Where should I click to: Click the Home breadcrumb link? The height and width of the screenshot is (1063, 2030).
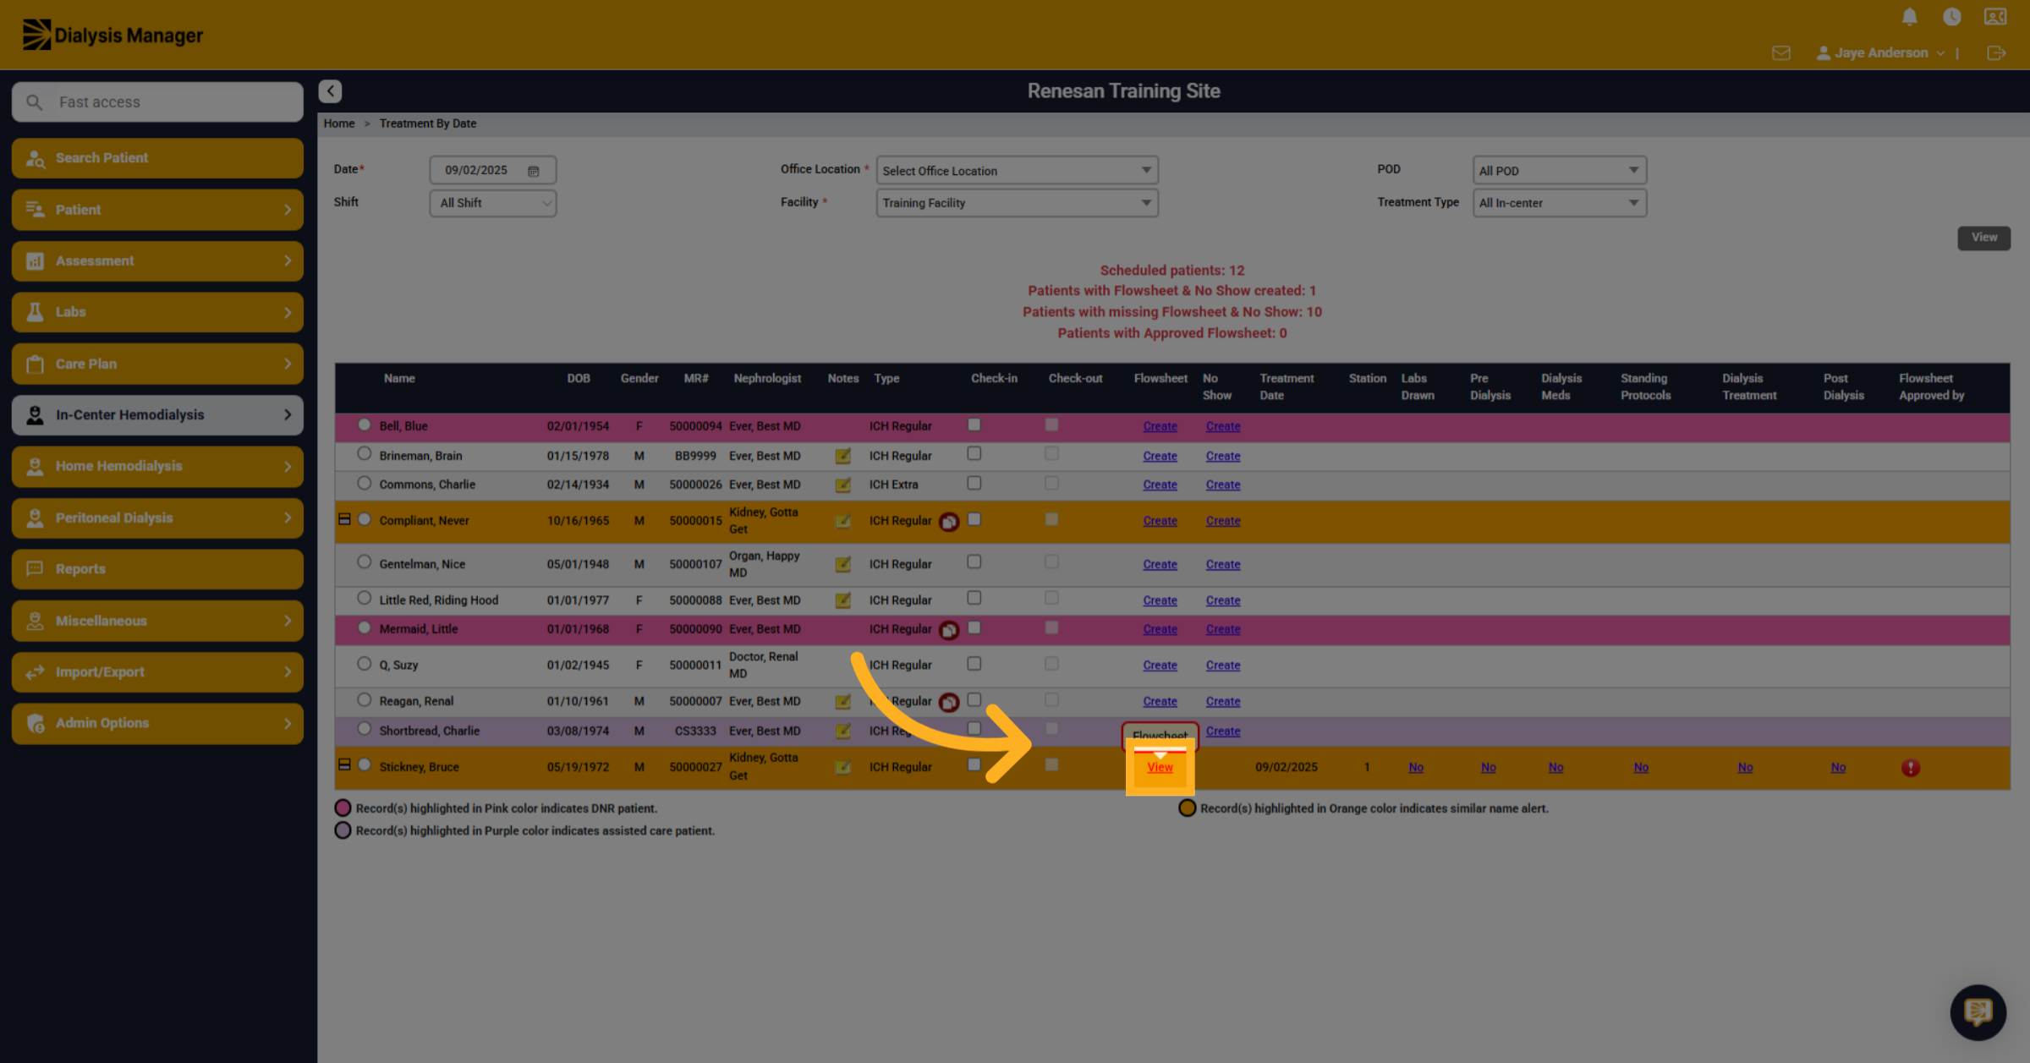[x=339, y=123]
